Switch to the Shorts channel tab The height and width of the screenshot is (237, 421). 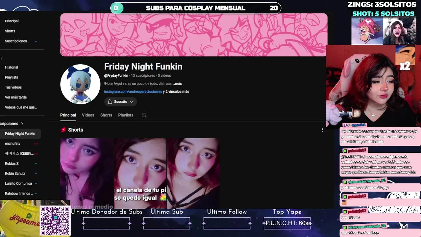[106, 115]
